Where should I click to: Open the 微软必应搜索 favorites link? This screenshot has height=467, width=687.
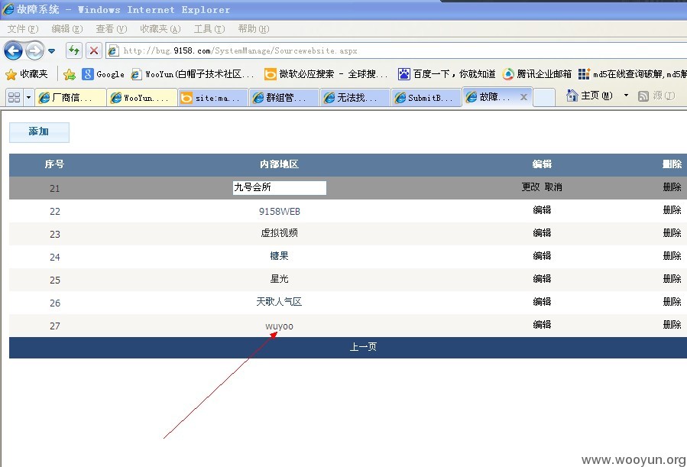326,74
